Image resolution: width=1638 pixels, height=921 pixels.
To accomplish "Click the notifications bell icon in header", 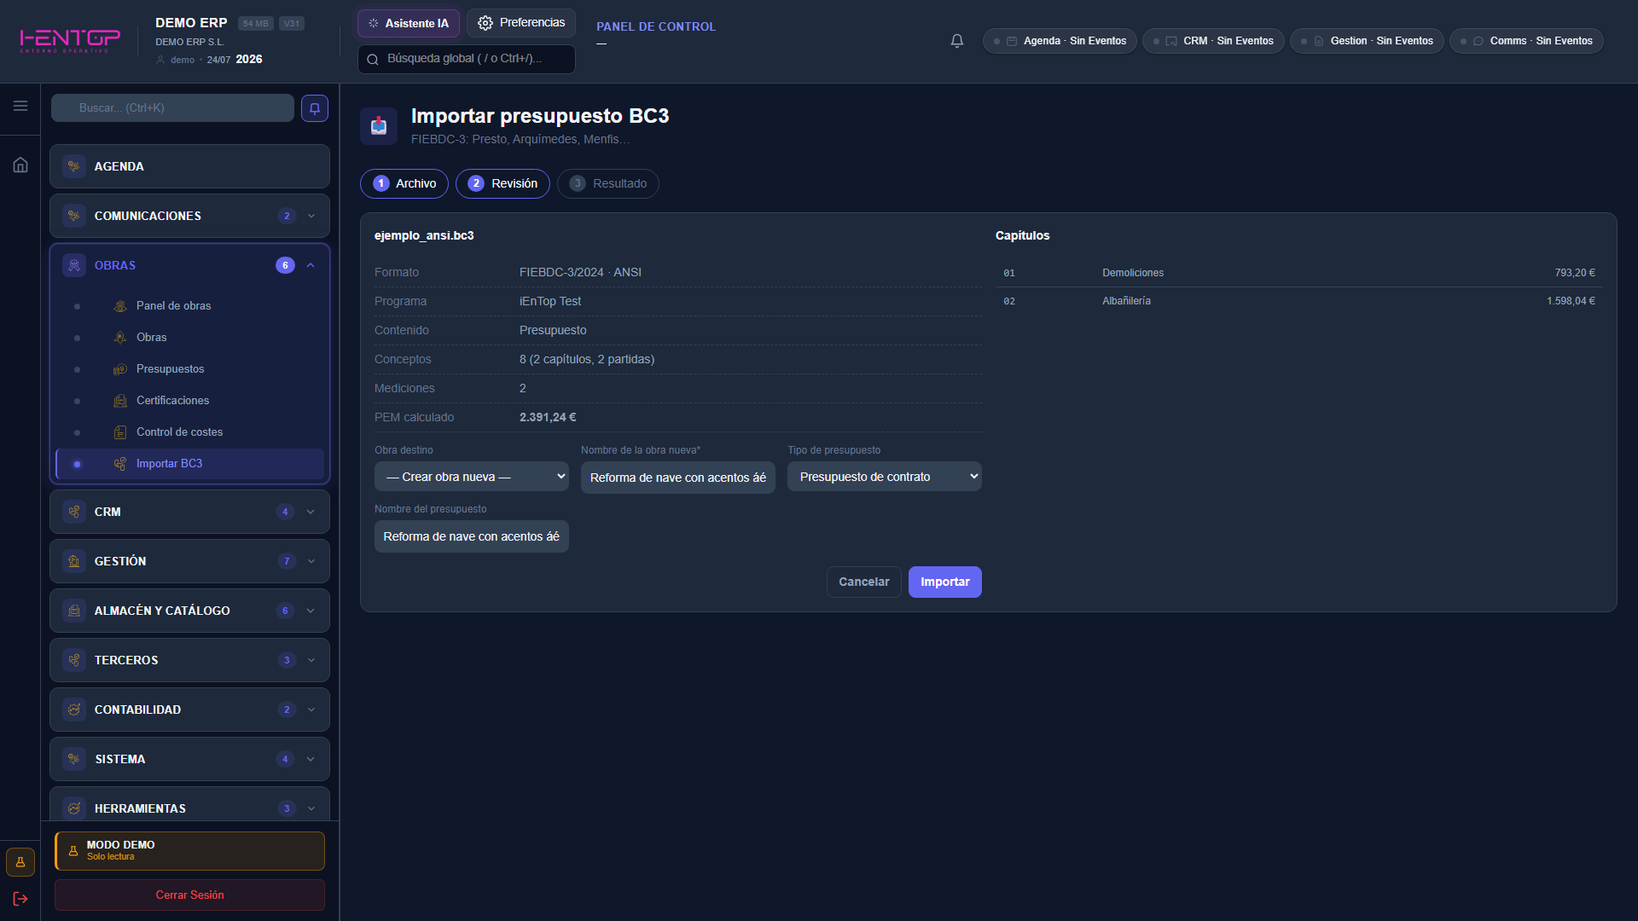I will [x=957, y=41].
